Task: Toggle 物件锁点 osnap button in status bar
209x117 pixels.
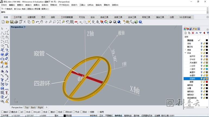Action: 119,116
